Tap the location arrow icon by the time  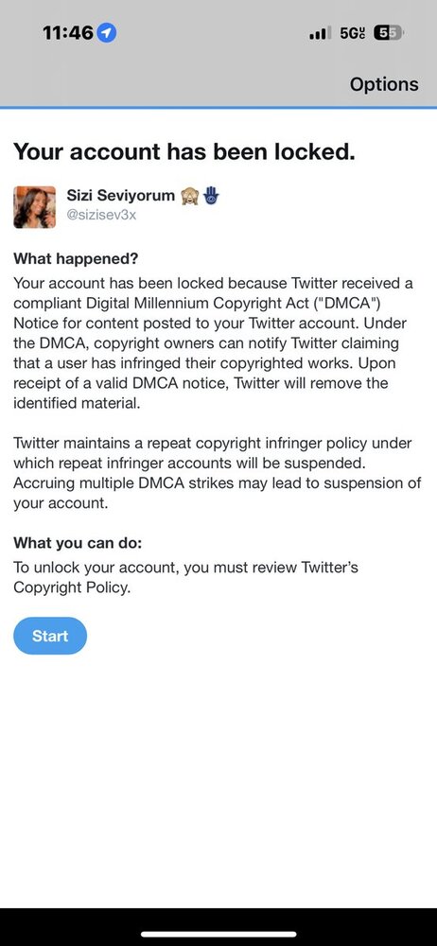[107, 32]
